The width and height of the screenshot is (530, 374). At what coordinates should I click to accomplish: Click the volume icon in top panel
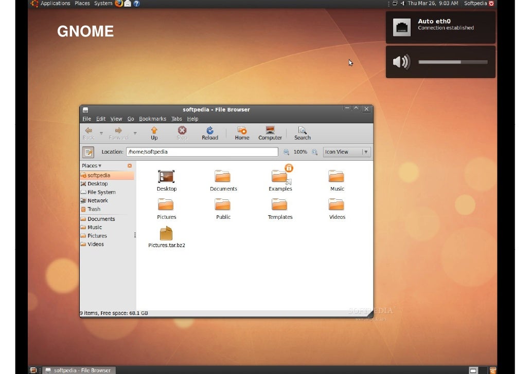[402, 4]
